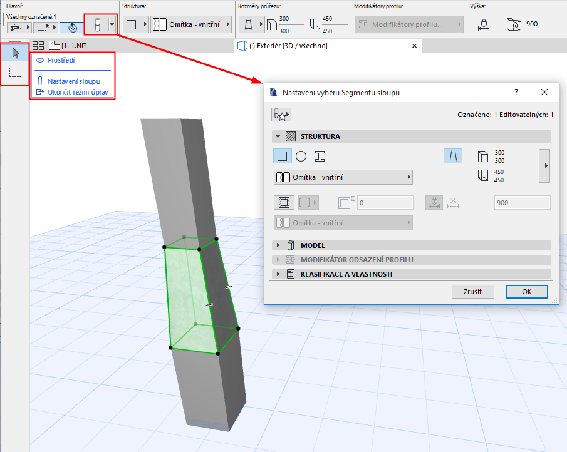Screen dimensions: 567x452
Task: Click the STRUKTURA hatch icon in the section header
Action: click(290, 136)
